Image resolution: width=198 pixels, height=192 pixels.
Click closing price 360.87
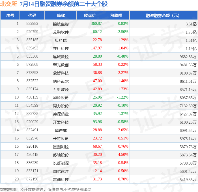pyautogui.click(x=96, y=23)
